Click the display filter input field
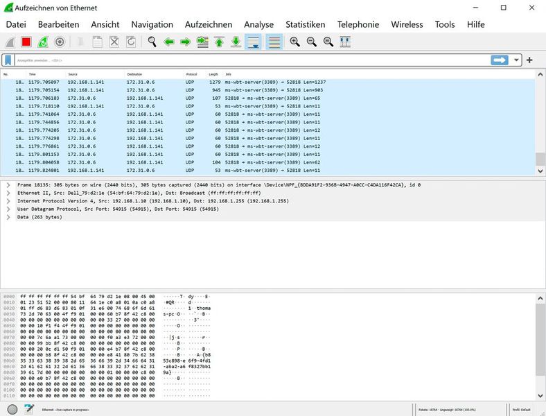The height and width of the screenshot is (416, 546). (252, 60)
